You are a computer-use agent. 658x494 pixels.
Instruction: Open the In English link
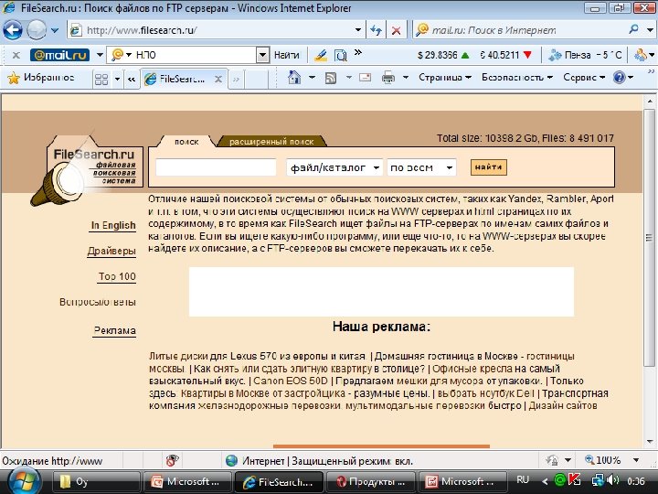(x=113, y=226)
